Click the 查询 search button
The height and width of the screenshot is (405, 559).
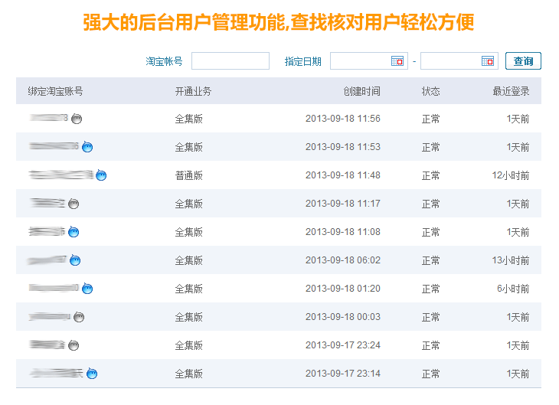[x=523, y=61]
